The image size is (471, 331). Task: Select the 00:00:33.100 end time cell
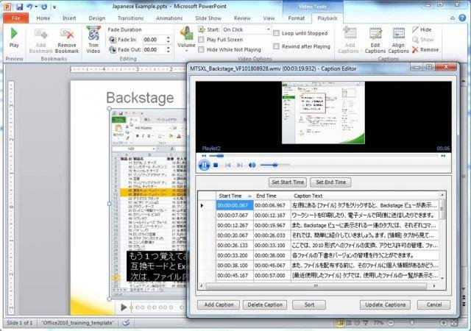(x=272, y=246)
